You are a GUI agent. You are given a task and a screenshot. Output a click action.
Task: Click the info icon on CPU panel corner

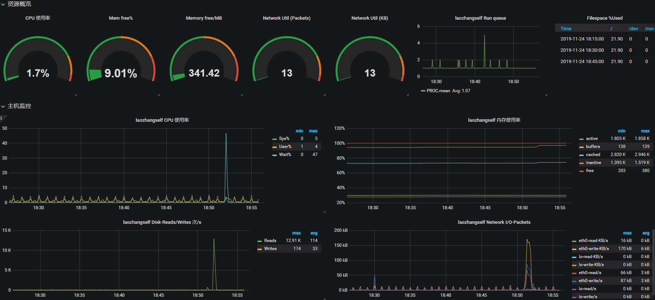click(x=1, y=118)
